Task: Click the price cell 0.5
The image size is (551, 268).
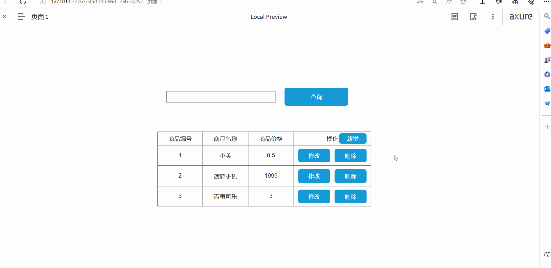Action: (271, 155)
